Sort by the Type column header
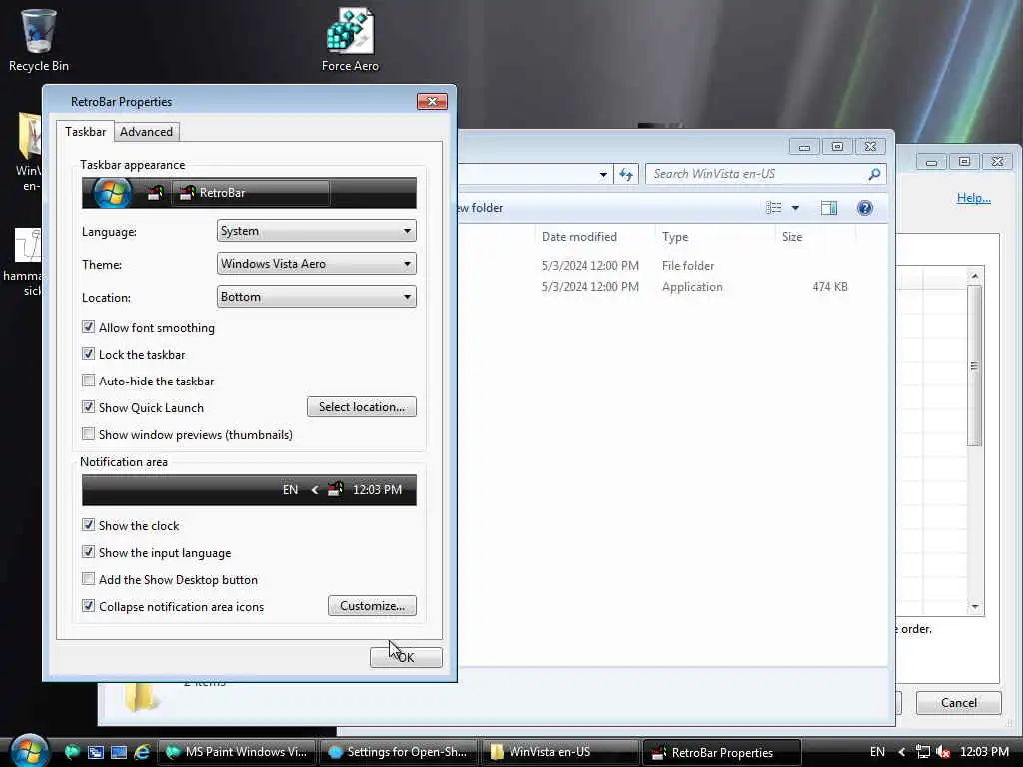Screen dimensions: 1023x767 pos(715,236)
